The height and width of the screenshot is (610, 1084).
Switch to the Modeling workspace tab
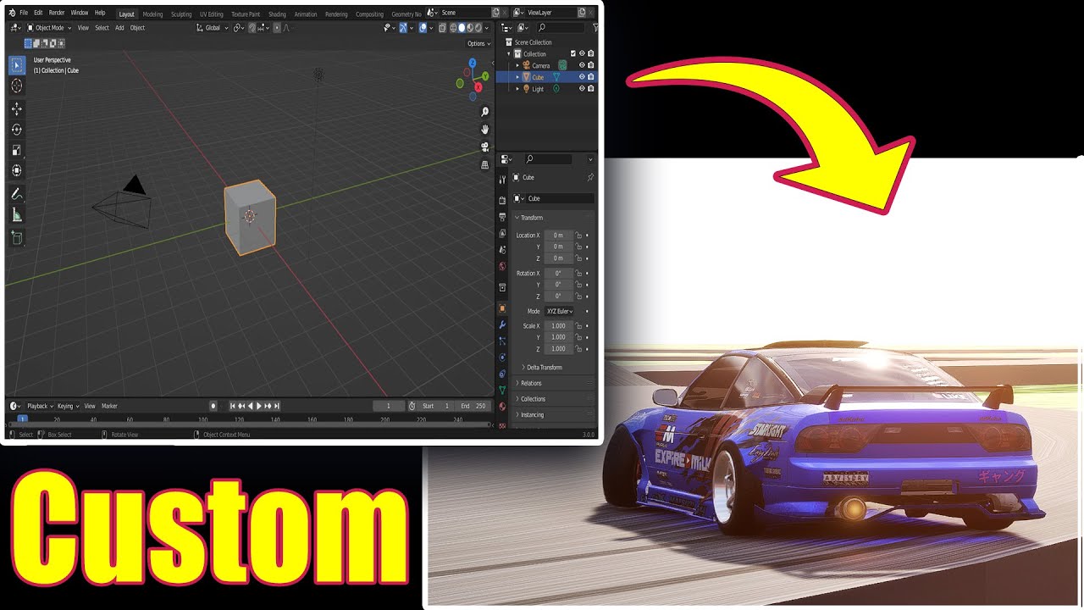coord(152,14)
